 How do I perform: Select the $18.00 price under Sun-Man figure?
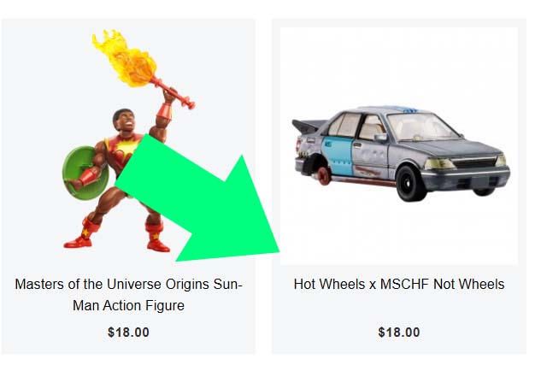(x=128, y=333)
